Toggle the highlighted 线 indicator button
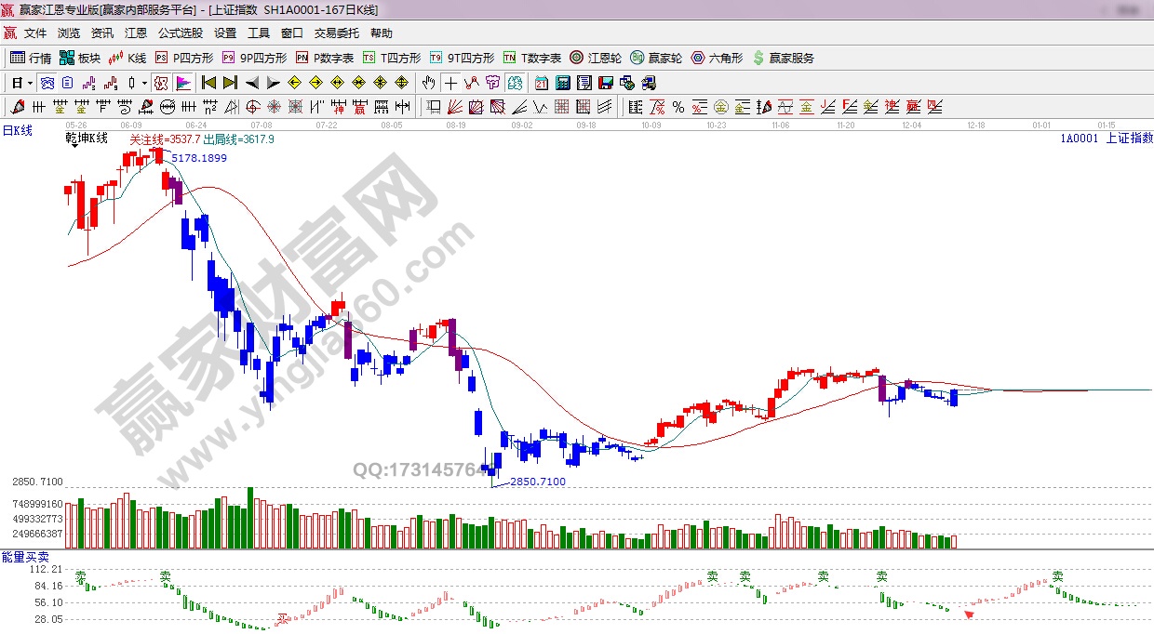This screenshot has width=1154, height=634. (160, 82)
